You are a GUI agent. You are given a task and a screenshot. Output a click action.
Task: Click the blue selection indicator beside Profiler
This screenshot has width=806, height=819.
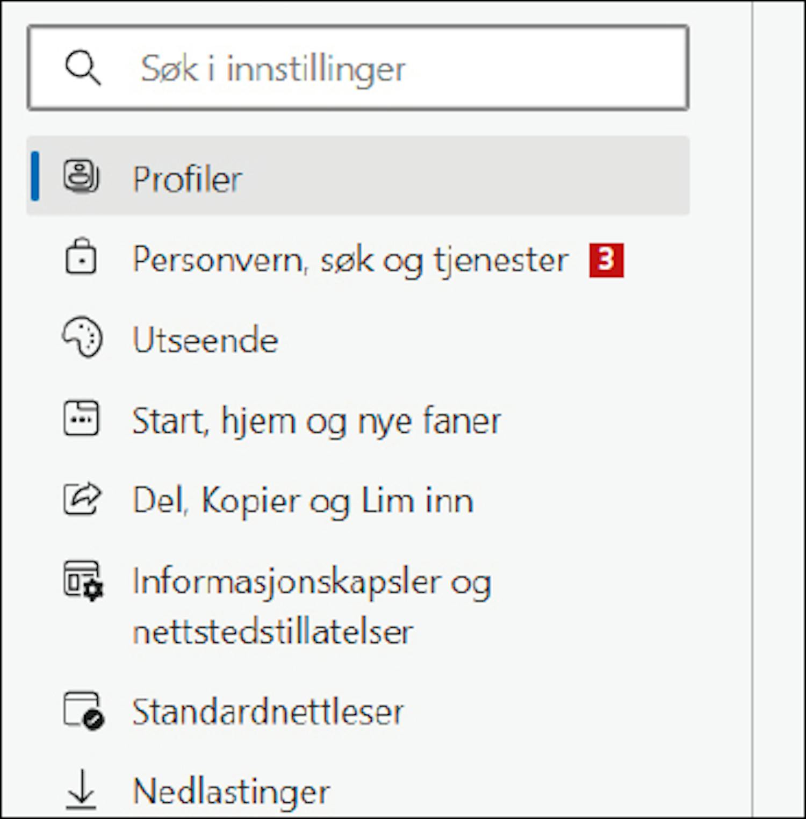click(x=35, y=176)
